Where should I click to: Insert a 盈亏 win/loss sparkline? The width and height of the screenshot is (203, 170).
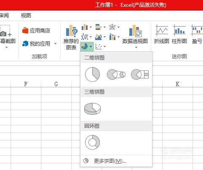click(197, 34)
